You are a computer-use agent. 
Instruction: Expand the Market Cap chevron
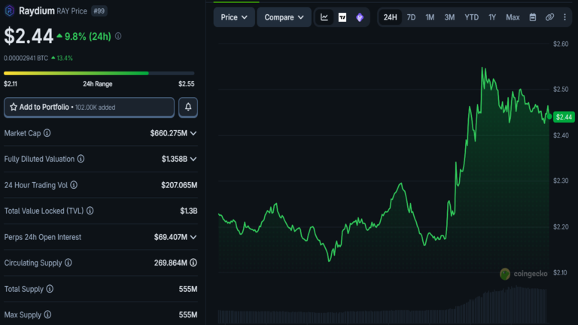[x=193, y=133]
